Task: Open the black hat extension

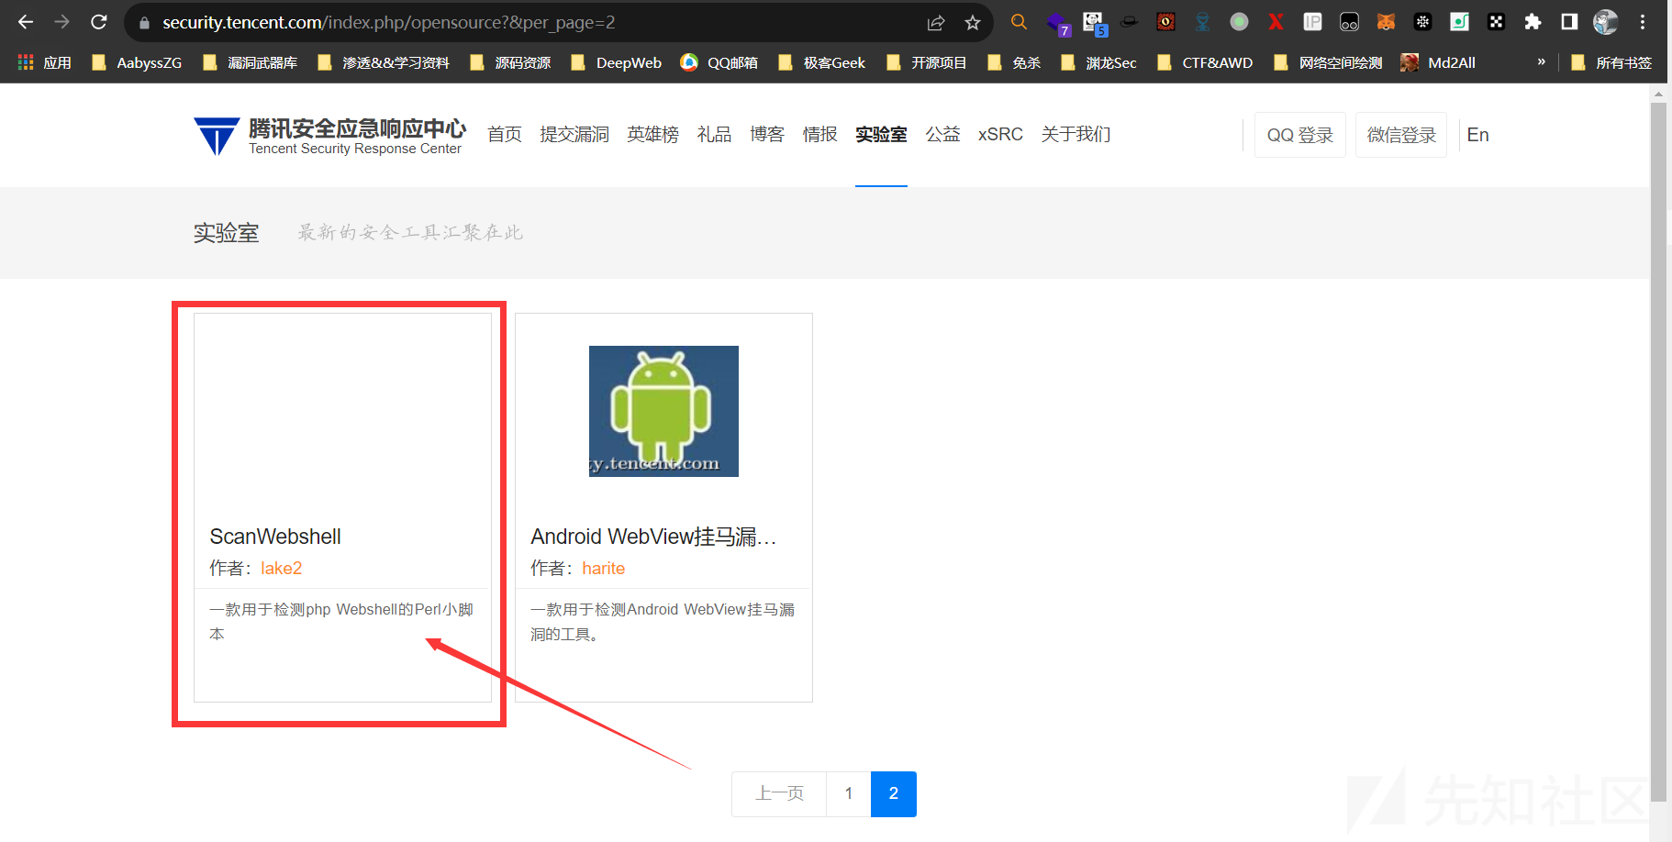Action: pos(1129,22)
